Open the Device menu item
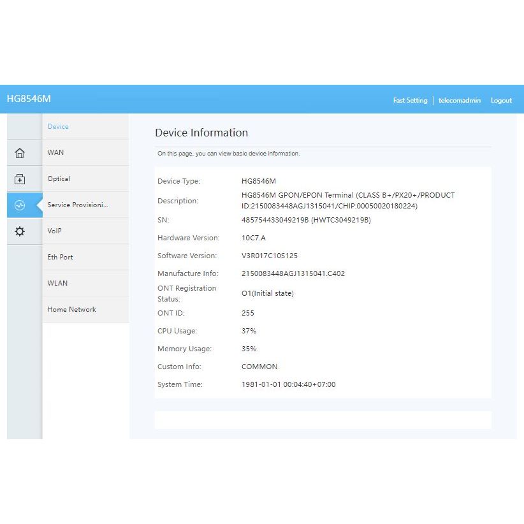The image size is (524, 524). [58, 127]
